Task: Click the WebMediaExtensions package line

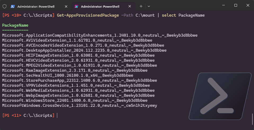Action: [x=78, y=90]
